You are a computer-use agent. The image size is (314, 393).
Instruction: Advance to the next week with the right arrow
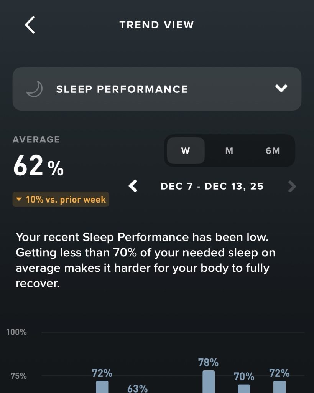coord(292,187)
